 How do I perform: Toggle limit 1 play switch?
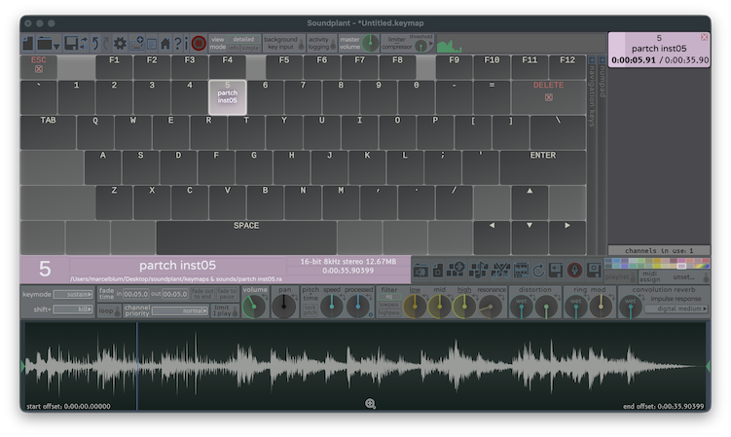pos(235,310)
